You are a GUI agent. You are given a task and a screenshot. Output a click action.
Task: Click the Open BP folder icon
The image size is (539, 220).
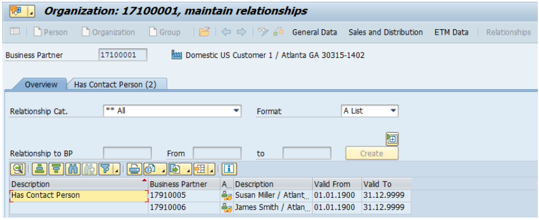pos(205,32)
